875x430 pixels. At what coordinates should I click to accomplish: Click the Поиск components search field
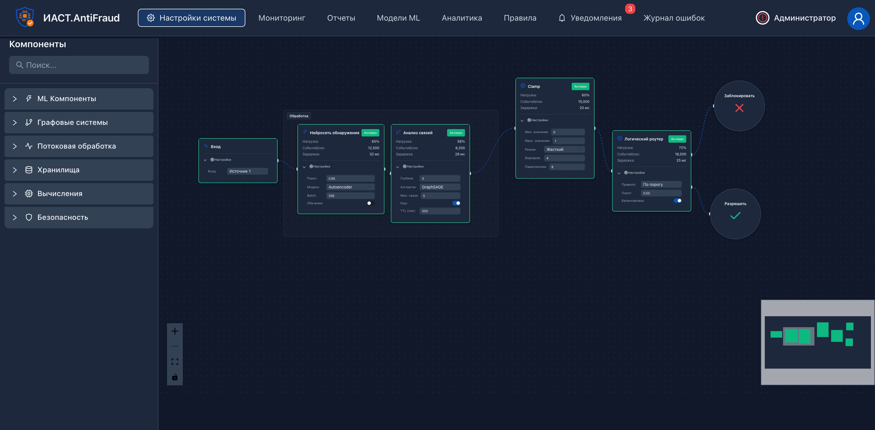[79, 65]
